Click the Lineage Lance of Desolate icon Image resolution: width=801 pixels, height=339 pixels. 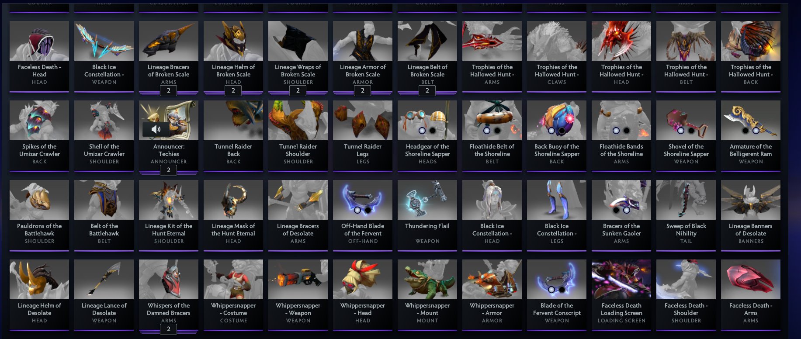tap(104, 280)
